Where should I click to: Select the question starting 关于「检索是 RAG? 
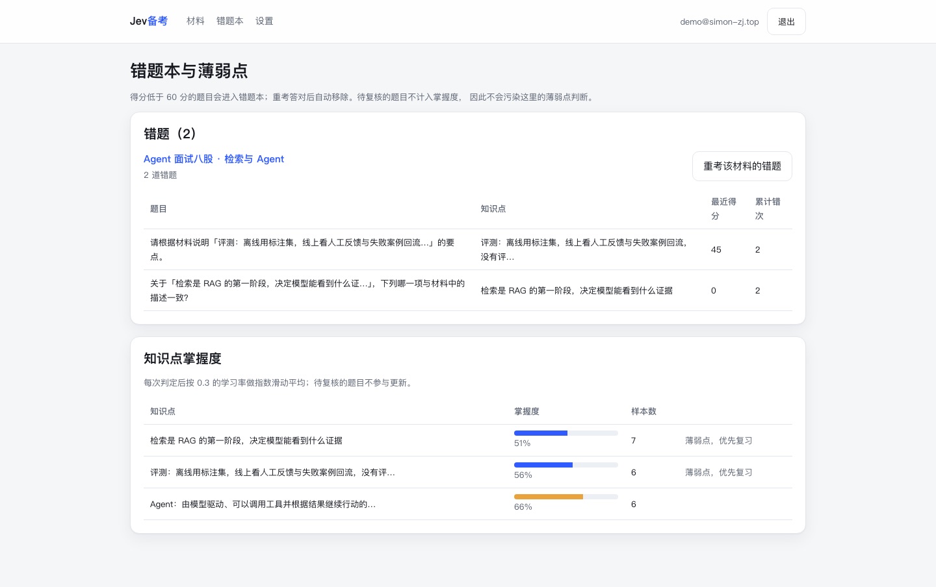[x=307, y=290]
